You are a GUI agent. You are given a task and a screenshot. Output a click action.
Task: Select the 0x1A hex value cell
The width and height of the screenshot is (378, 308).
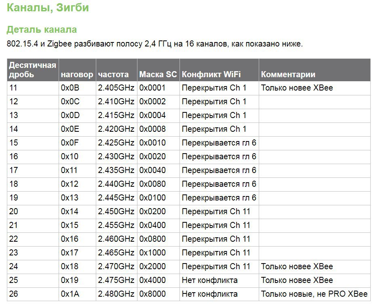70,294
